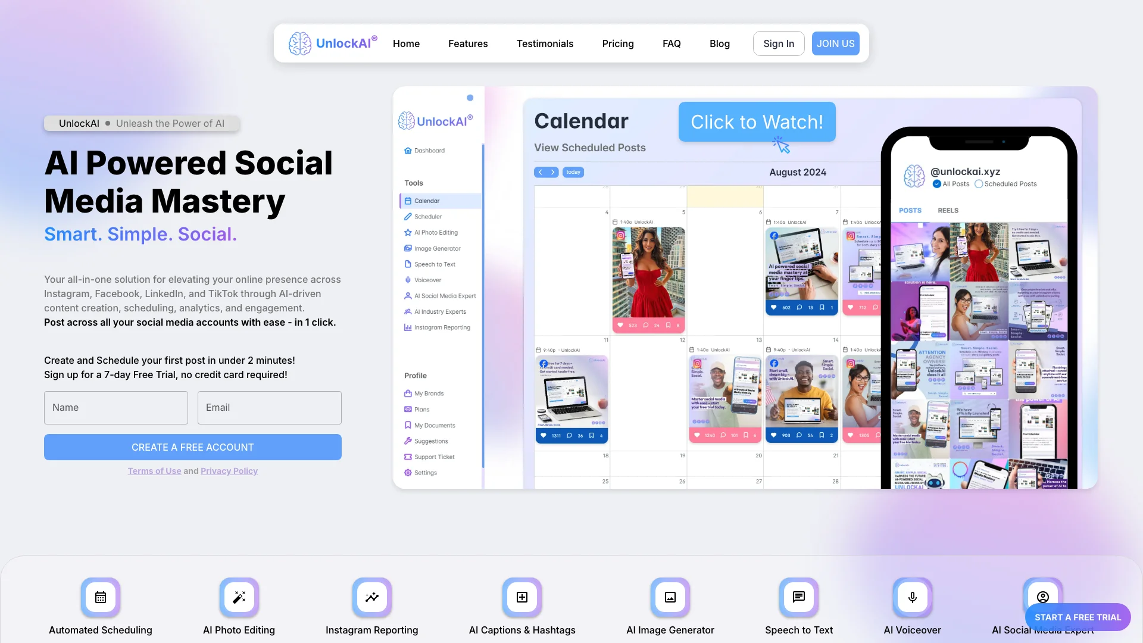Image resolution: width=1143 pixels, height=643 pixels.
Task: Toggle POSTS tab on mobile preview
Action: (910, 210)
